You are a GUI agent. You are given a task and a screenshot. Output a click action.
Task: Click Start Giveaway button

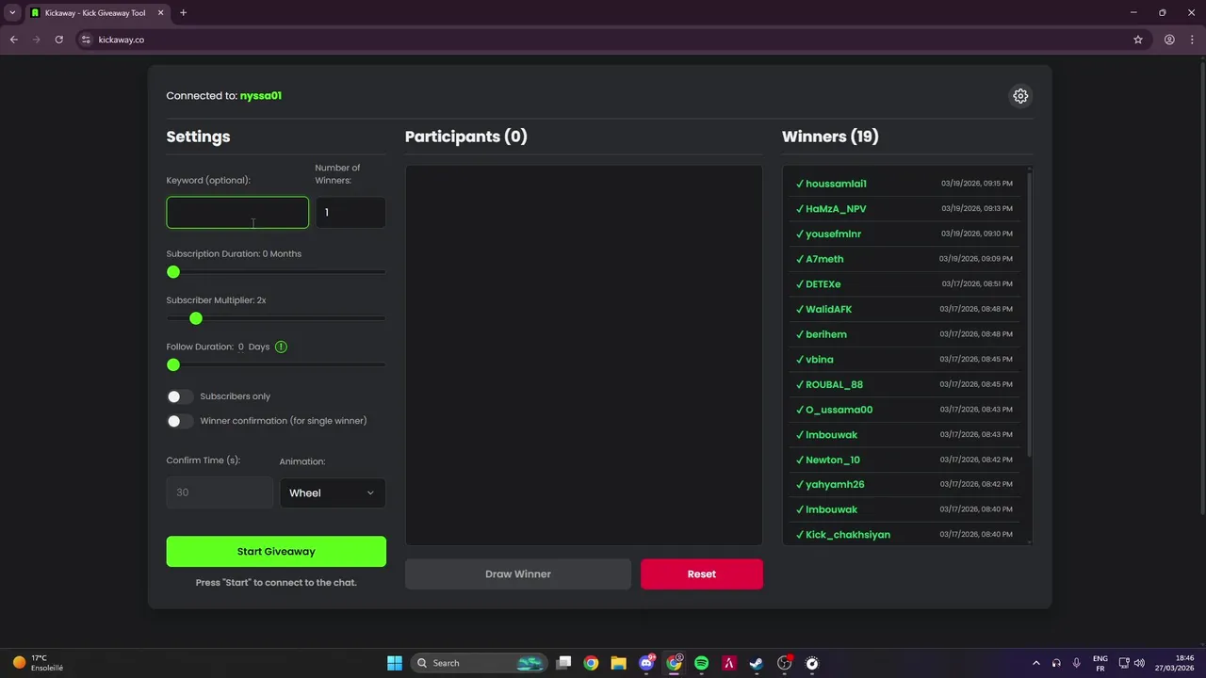[x=276, y=552]
